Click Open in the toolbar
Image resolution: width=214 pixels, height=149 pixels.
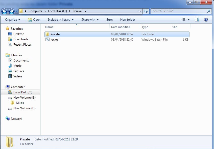[34, 20]
